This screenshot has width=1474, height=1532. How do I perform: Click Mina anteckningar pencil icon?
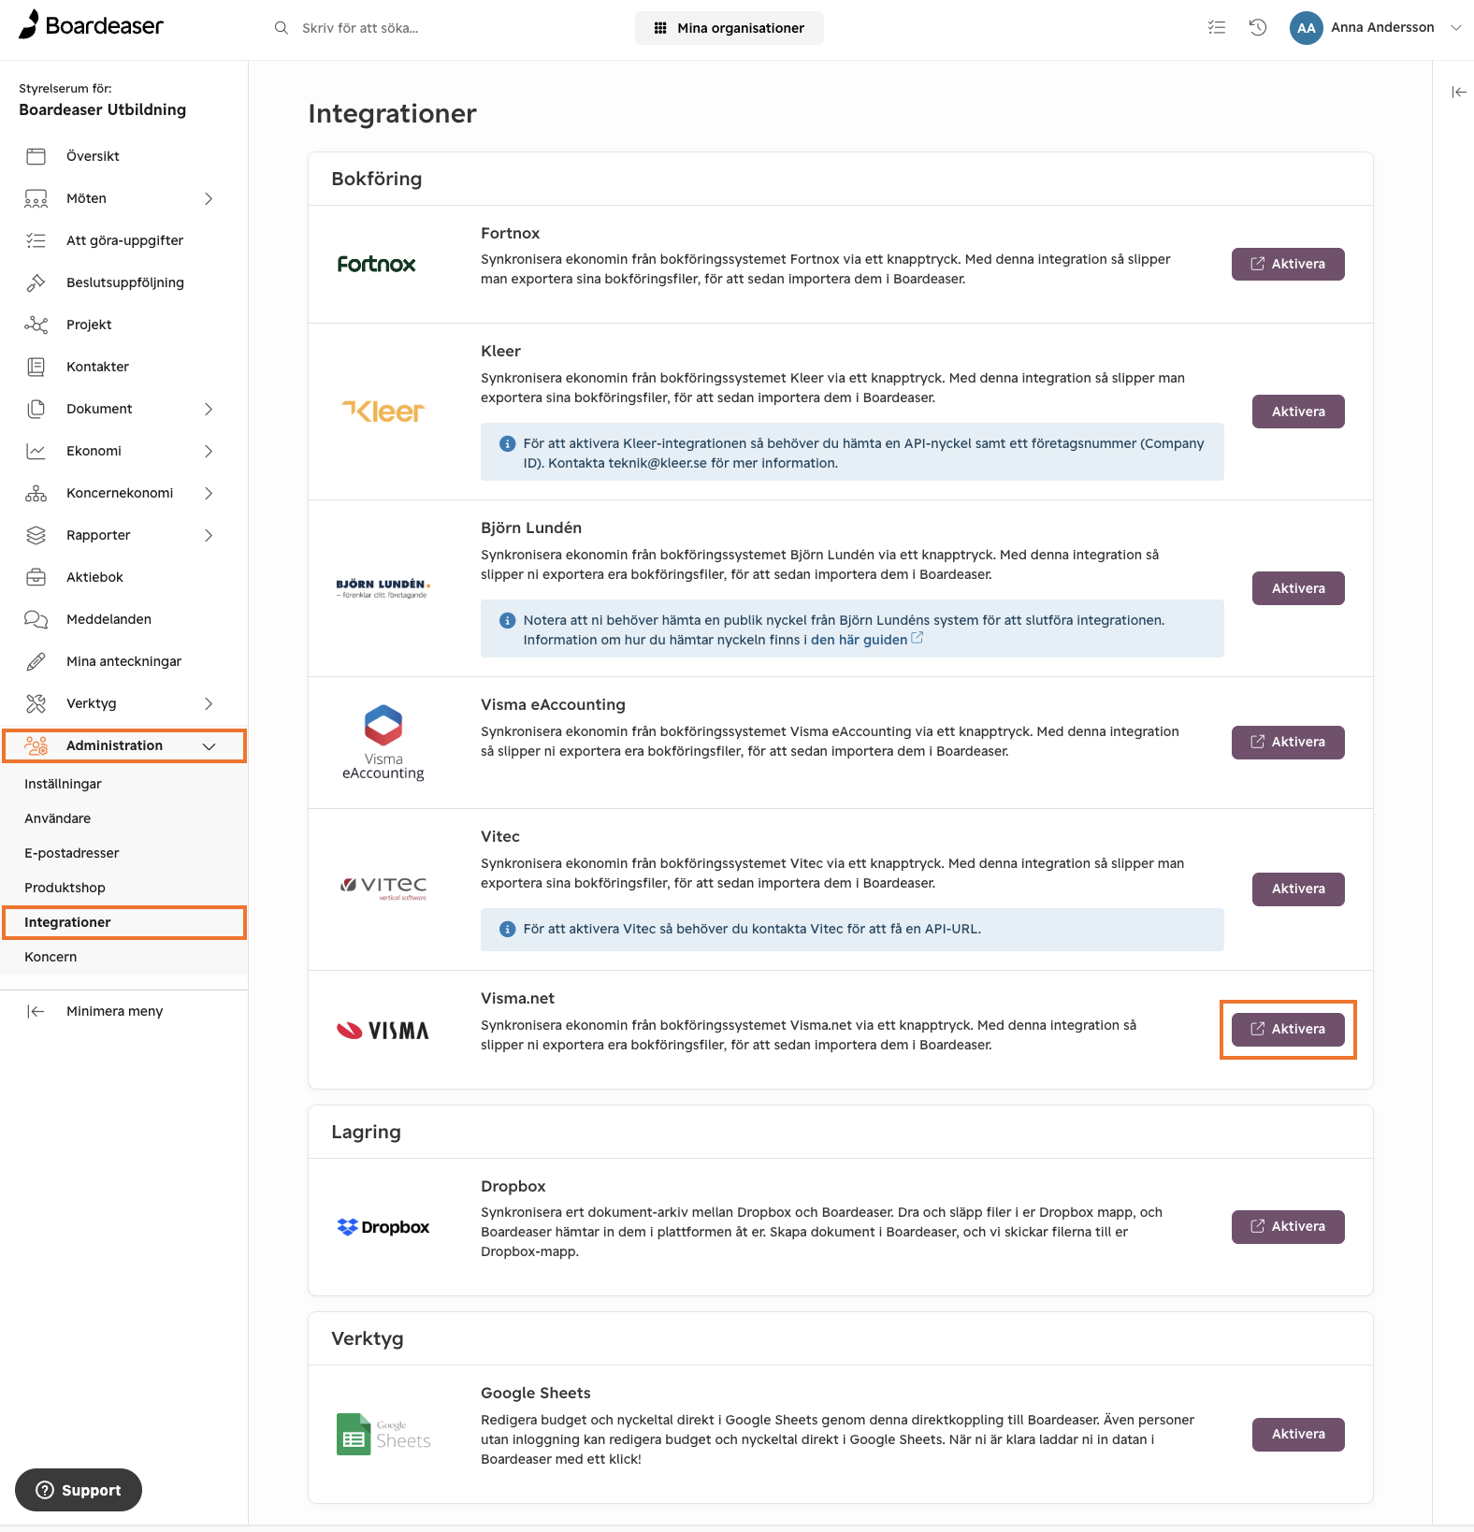point(36,661)
